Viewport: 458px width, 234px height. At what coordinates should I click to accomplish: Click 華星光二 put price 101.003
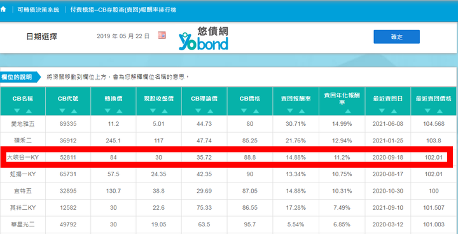coord(434,224)
